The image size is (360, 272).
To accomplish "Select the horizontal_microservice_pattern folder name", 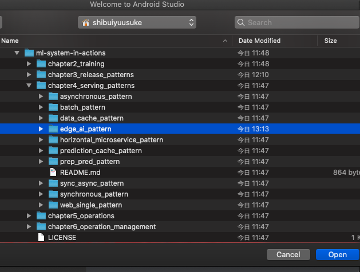I will pos(112,140).
